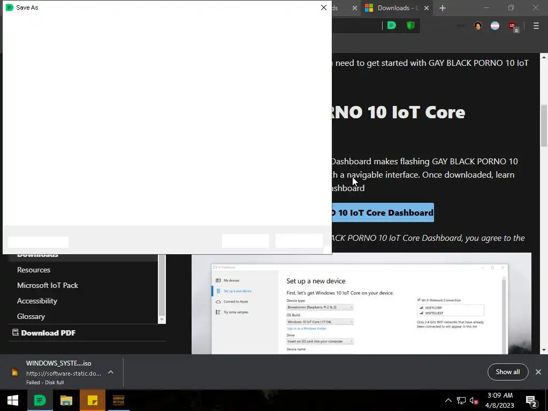
Task: Close the Downloads browser tab
Action: (427, 8)
